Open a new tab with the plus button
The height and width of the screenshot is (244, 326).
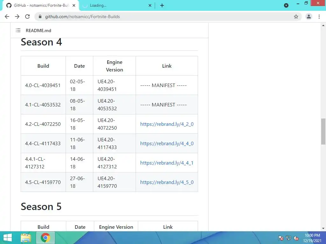coord(162,6)
